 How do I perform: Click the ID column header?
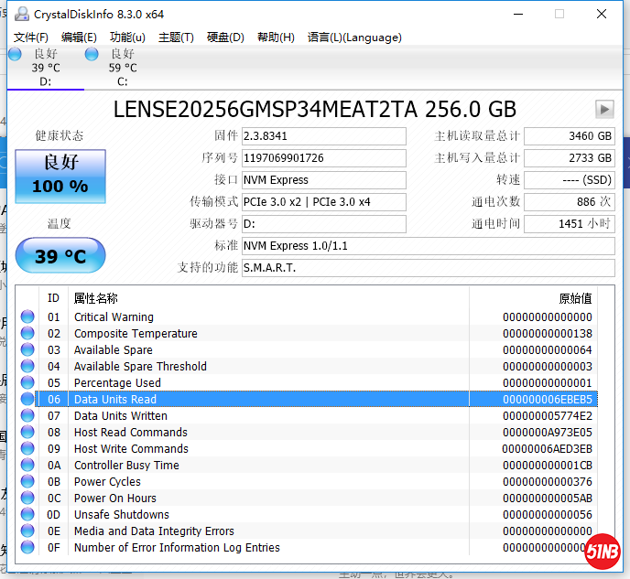pyautogui.click(x=53, y=298)
